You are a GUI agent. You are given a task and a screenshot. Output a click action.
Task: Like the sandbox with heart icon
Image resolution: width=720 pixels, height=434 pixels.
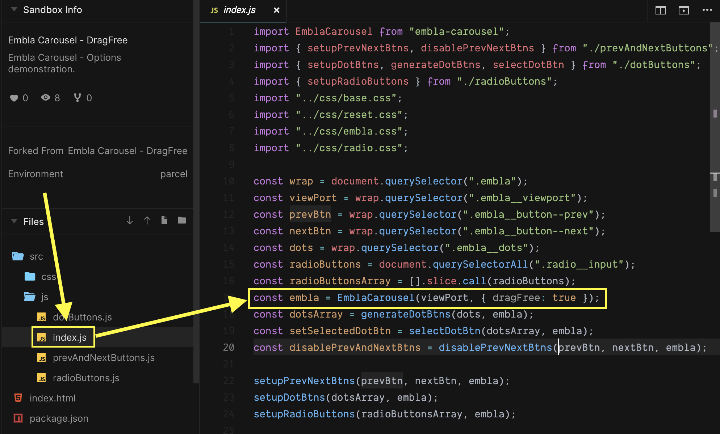(14, 98)
